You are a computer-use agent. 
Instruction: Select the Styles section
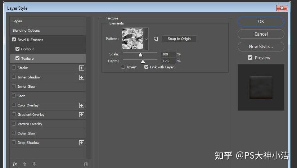click(48, 21)
